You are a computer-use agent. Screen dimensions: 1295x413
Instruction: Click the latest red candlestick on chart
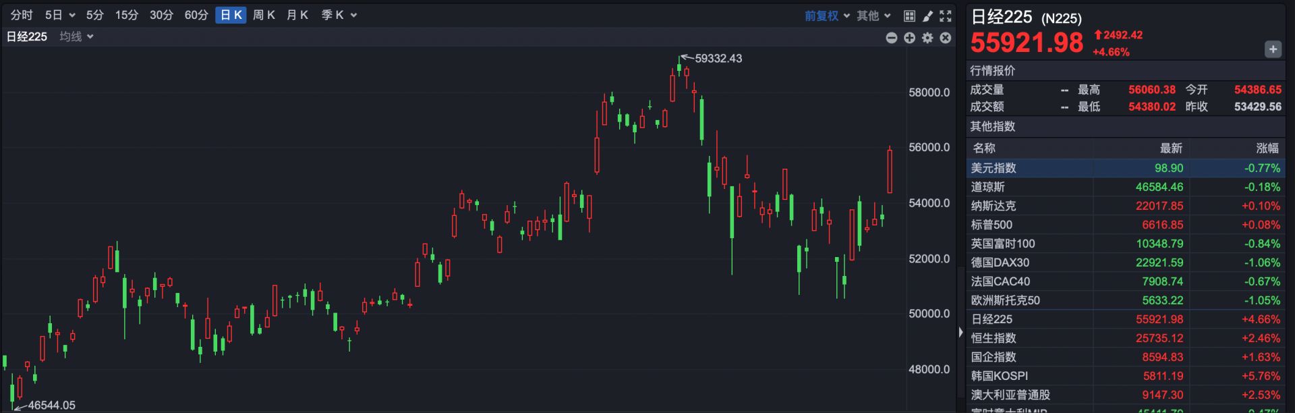(890, 171)
